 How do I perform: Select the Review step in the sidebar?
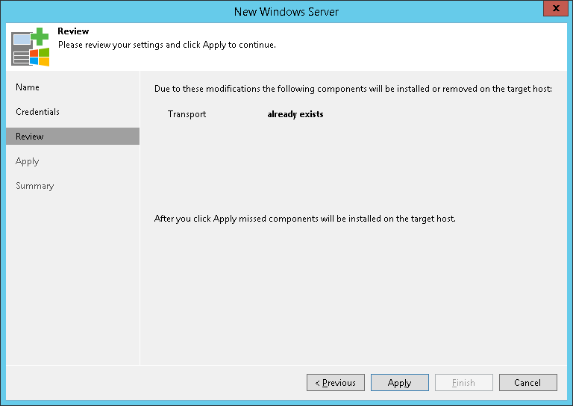tap(72, 137)
